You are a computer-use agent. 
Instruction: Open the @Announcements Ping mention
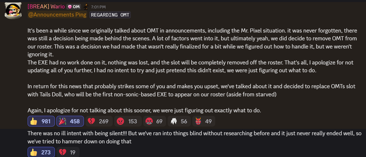(x=57, y=15)
